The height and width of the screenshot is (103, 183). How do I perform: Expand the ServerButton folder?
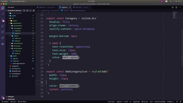(x=20, y=43)
